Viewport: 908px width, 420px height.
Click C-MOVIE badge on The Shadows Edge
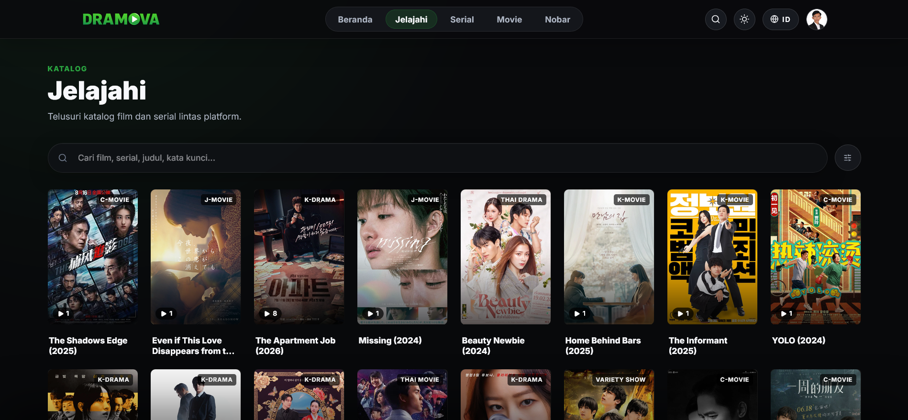(115, 199)
